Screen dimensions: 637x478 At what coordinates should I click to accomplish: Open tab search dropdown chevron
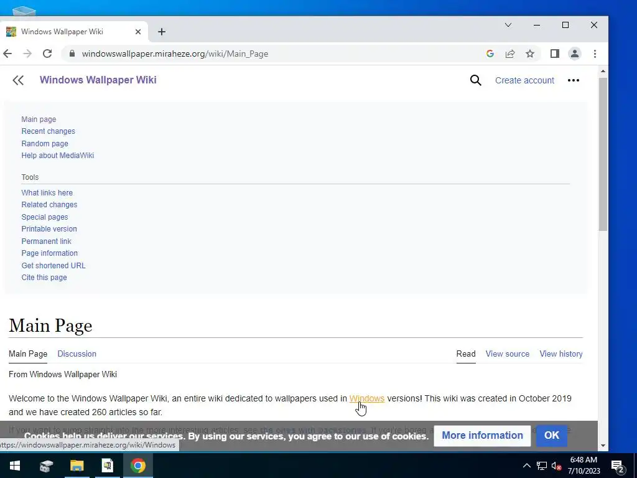pos(508,25)
